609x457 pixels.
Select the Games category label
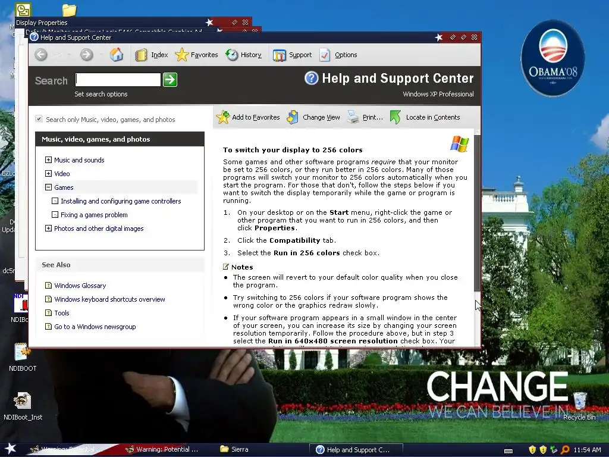pos(64,187)
